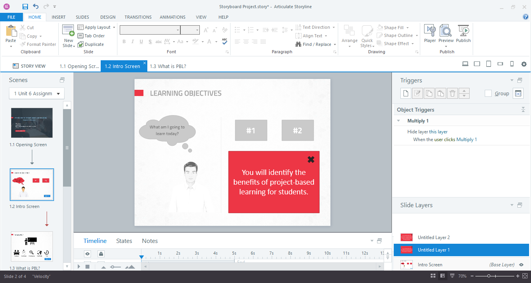
Task: Toggle timeline show/hide eye icon
Action: [x=88, y=254]
